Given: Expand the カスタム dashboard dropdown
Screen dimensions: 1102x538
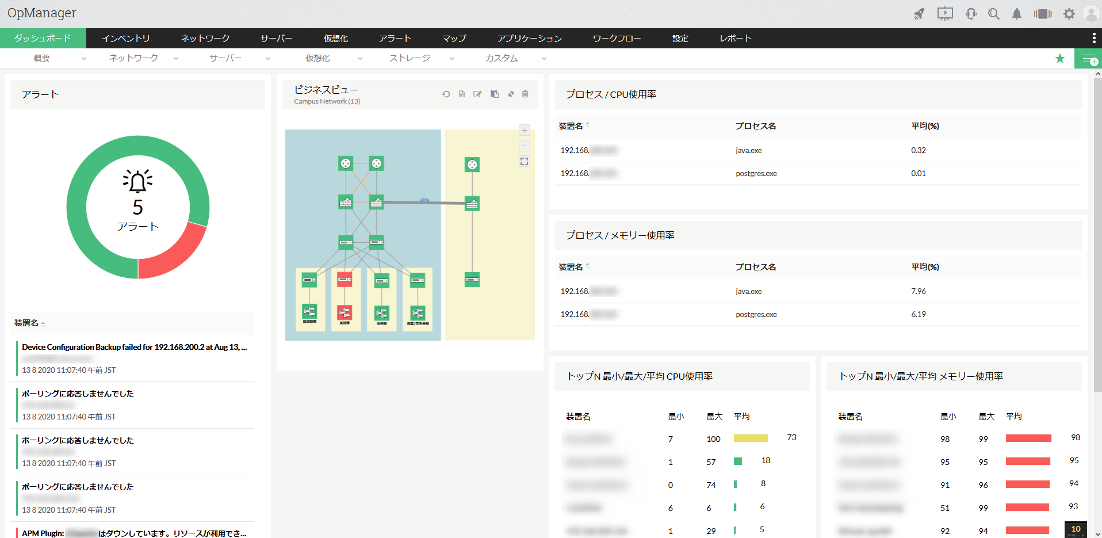Looking at the screenshot, I should [544, 58].
